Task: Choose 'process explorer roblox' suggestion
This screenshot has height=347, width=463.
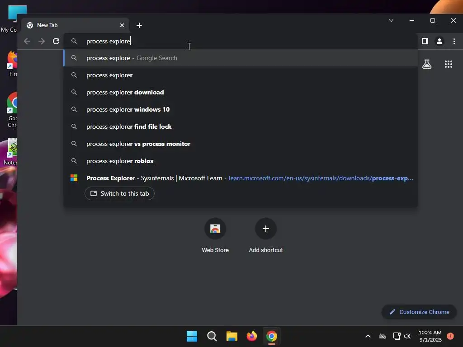Action: tap(241, 161)
